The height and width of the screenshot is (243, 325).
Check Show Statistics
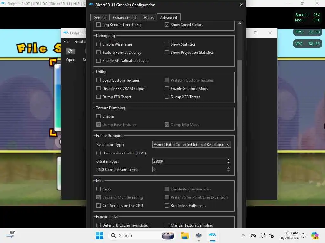(167, 44)
